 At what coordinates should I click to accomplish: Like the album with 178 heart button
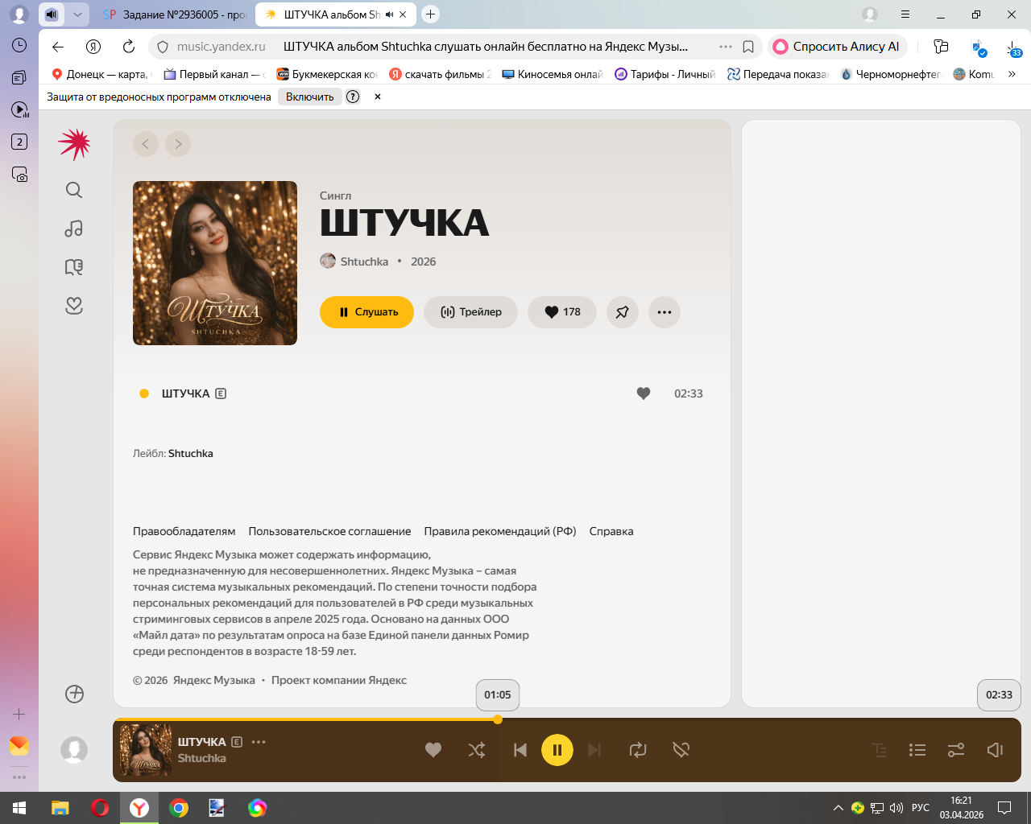(x=562, y=312)
